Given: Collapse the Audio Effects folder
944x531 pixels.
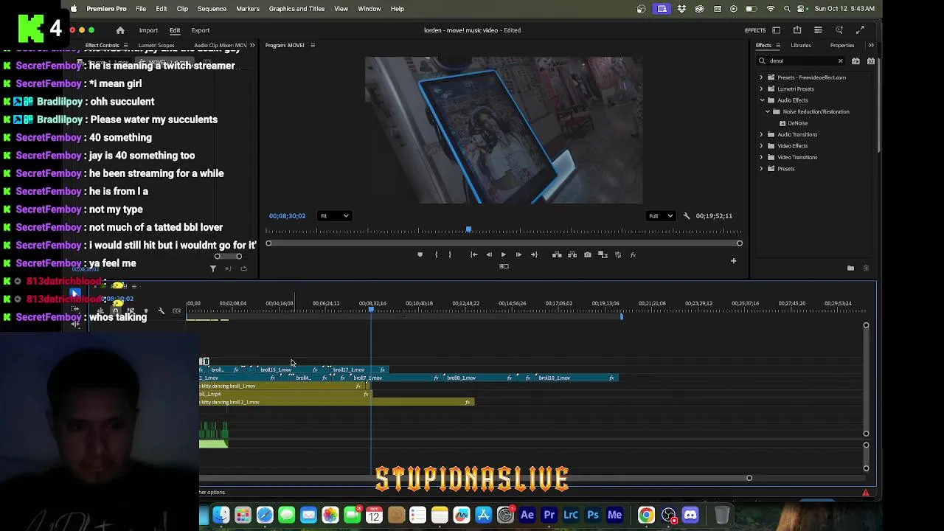Looking at the screenshot, I should click(x=762, y=100).
